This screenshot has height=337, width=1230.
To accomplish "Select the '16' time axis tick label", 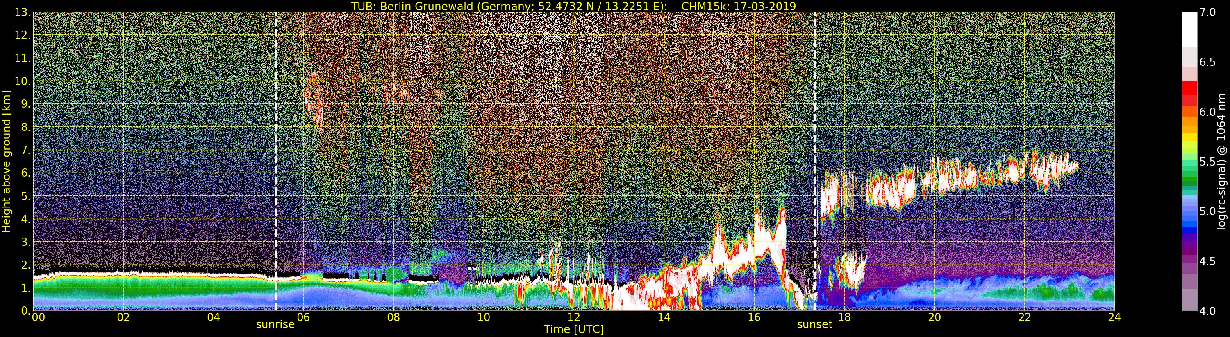I will [x=754, y=317].
